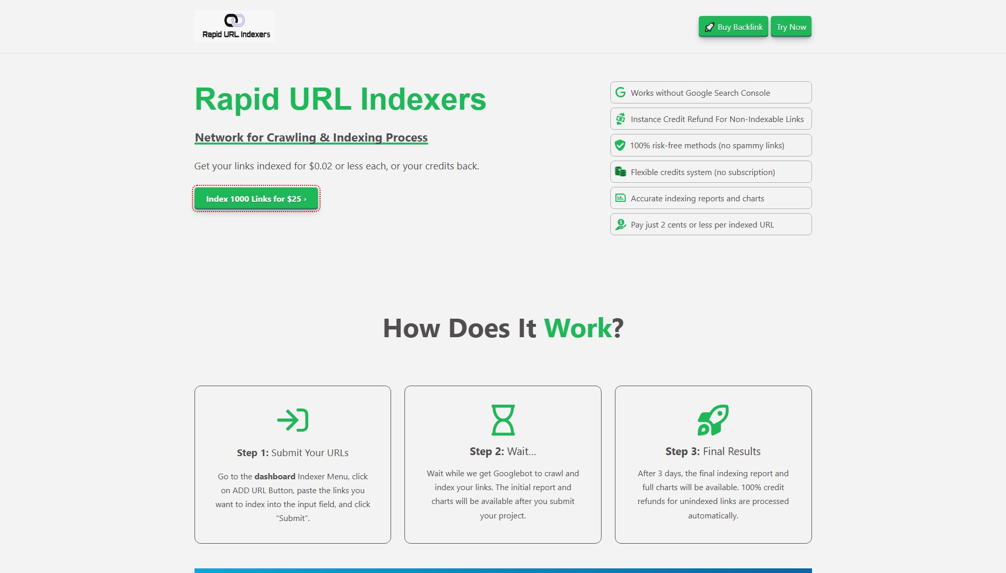Click the green shield checkmark icon
Viewport: 1006px width, 573px height.
(x=620, y=145)
